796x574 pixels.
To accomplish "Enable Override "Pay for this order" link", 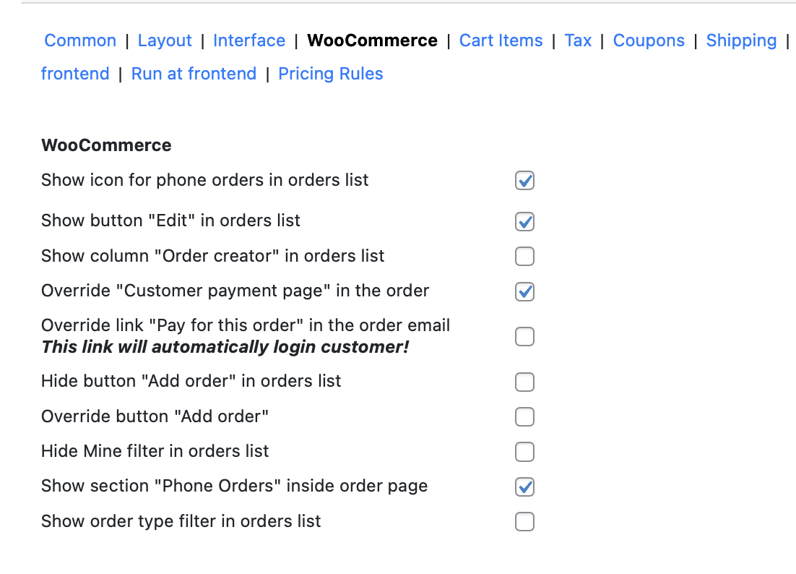I will pyautogui.click(x=524, y=336).
